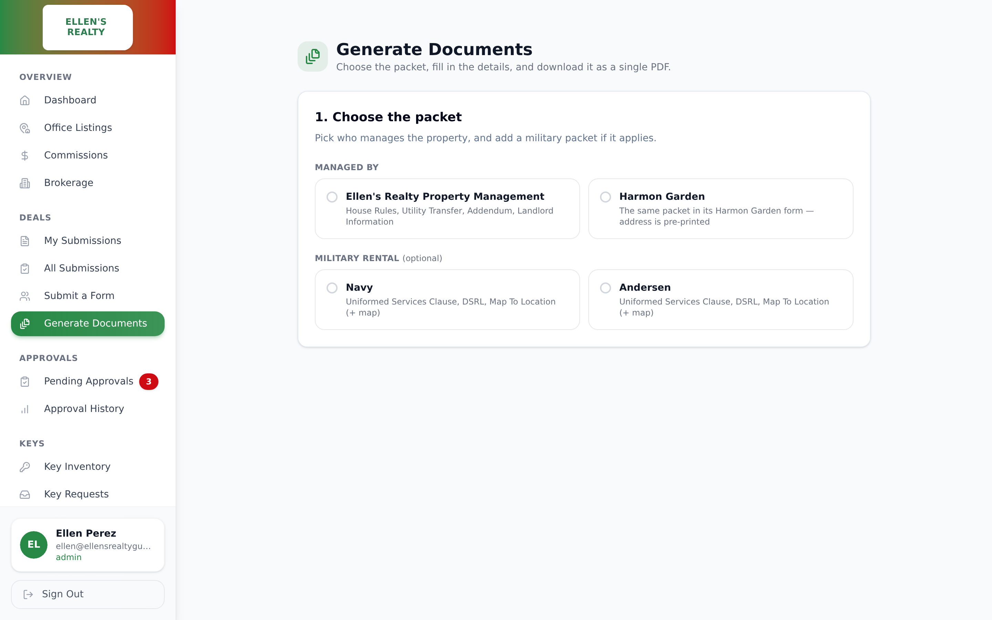Click the Key Requests inbox icon

tap(25, 495)
